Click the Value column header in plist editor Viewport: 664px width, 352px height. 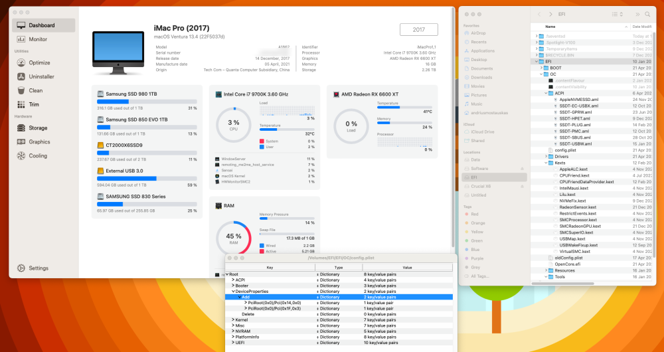tap(408, 268)
